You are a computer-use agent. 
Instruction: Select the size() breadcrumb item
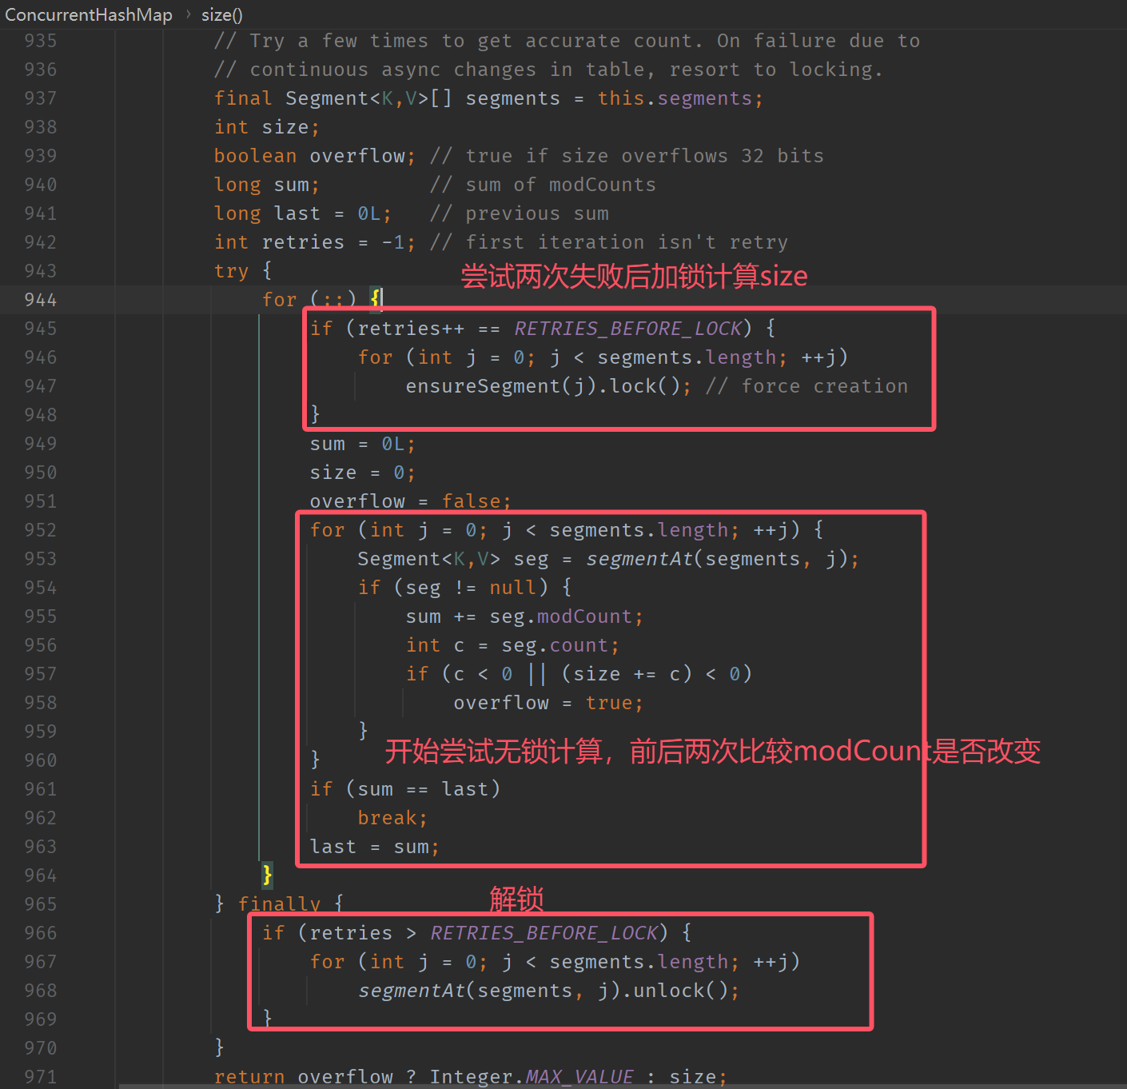[x=222, y=14]
